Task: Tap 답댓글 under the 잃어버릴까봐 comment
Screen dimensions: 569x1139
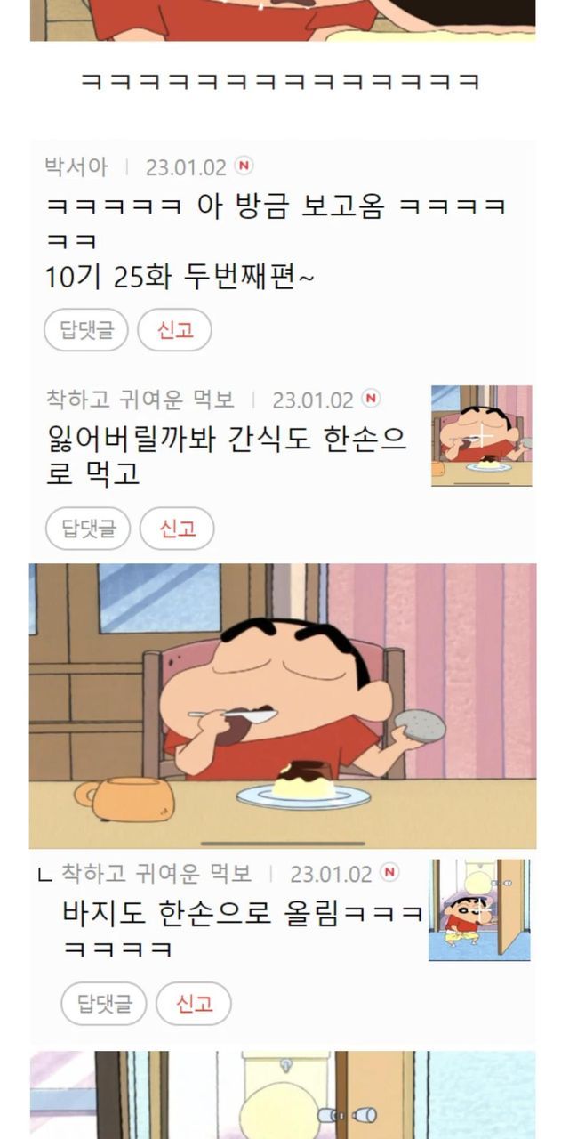Action: point(88,529)
